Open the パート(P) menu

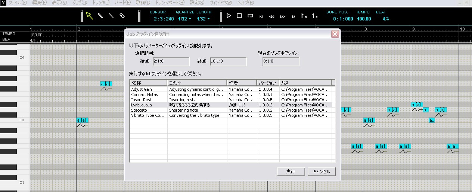tap(122, 3)
